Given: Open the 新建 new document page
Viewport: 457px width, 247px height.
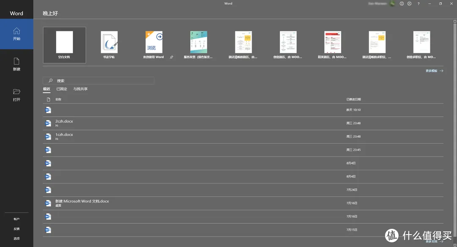Looking at the screenshot, I should (17, 64).
